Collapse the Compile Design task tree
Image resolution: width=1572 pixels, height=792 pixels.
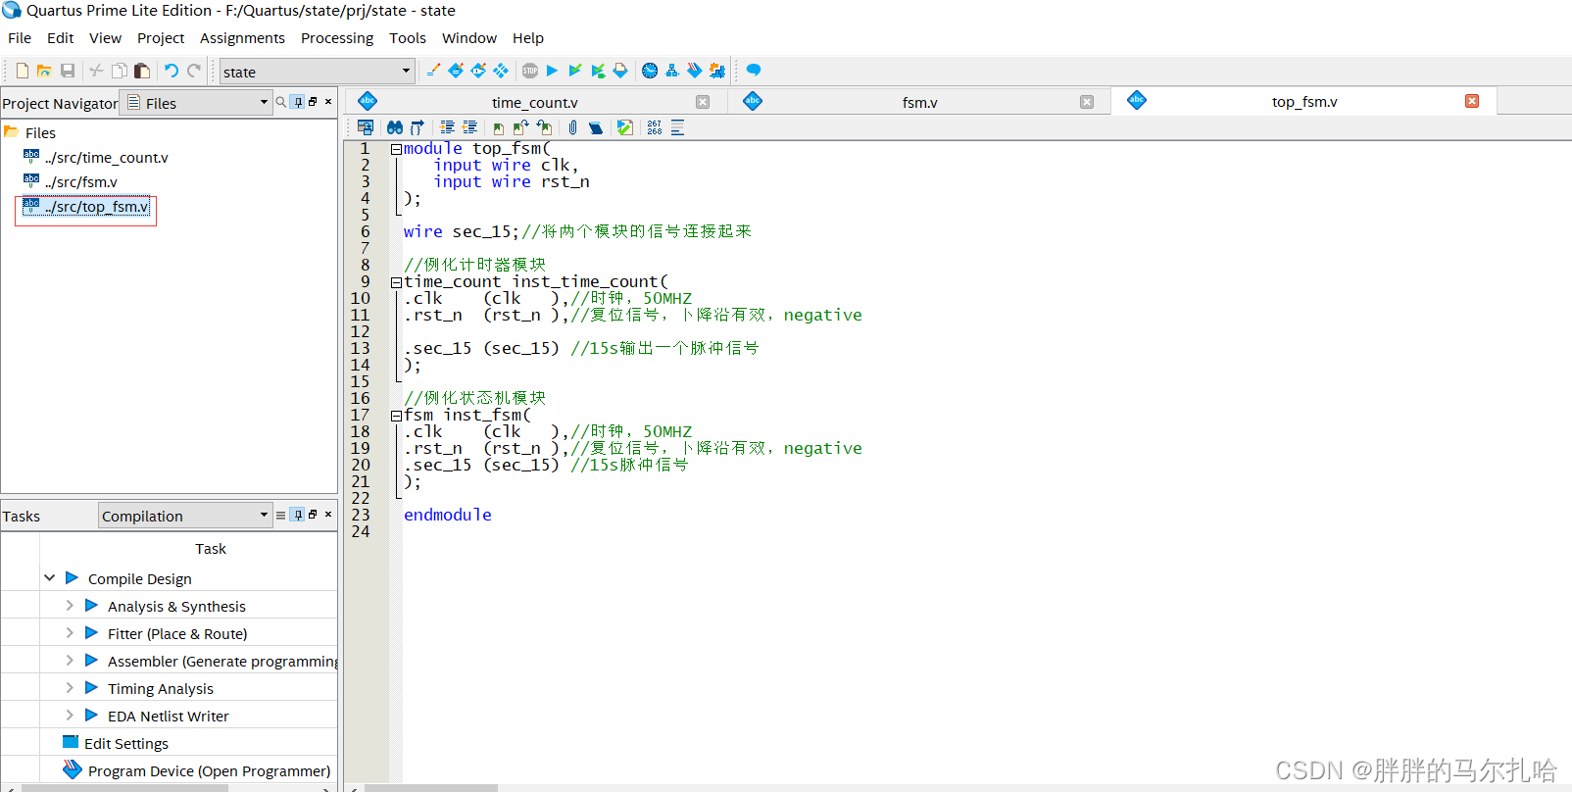tap(49, 578)
